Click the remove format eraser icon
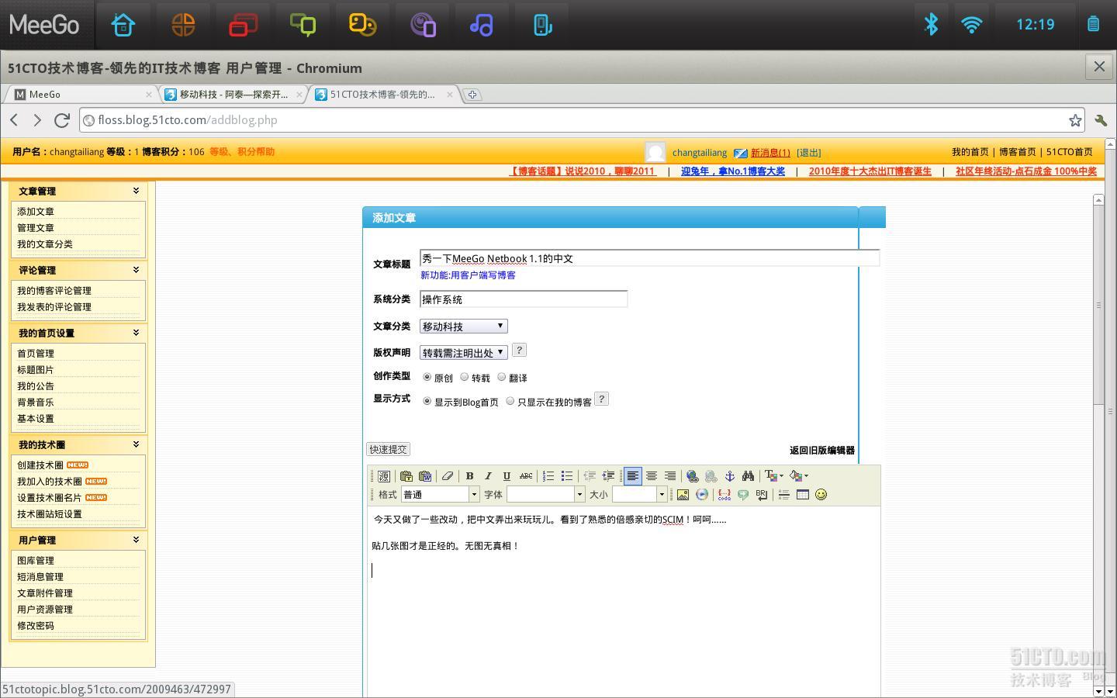The image size is (1117, 698). [x=447, y=476]
